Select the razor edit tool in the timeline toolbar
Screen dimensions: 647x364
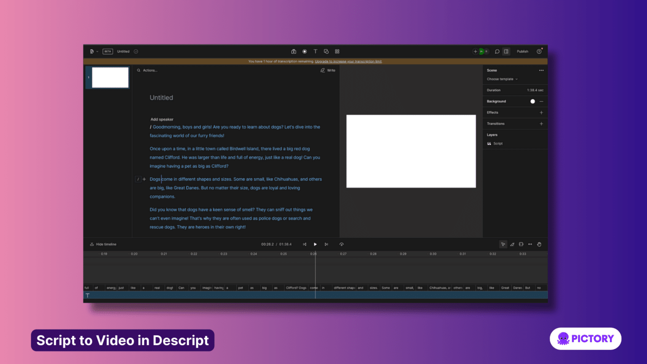512,244
